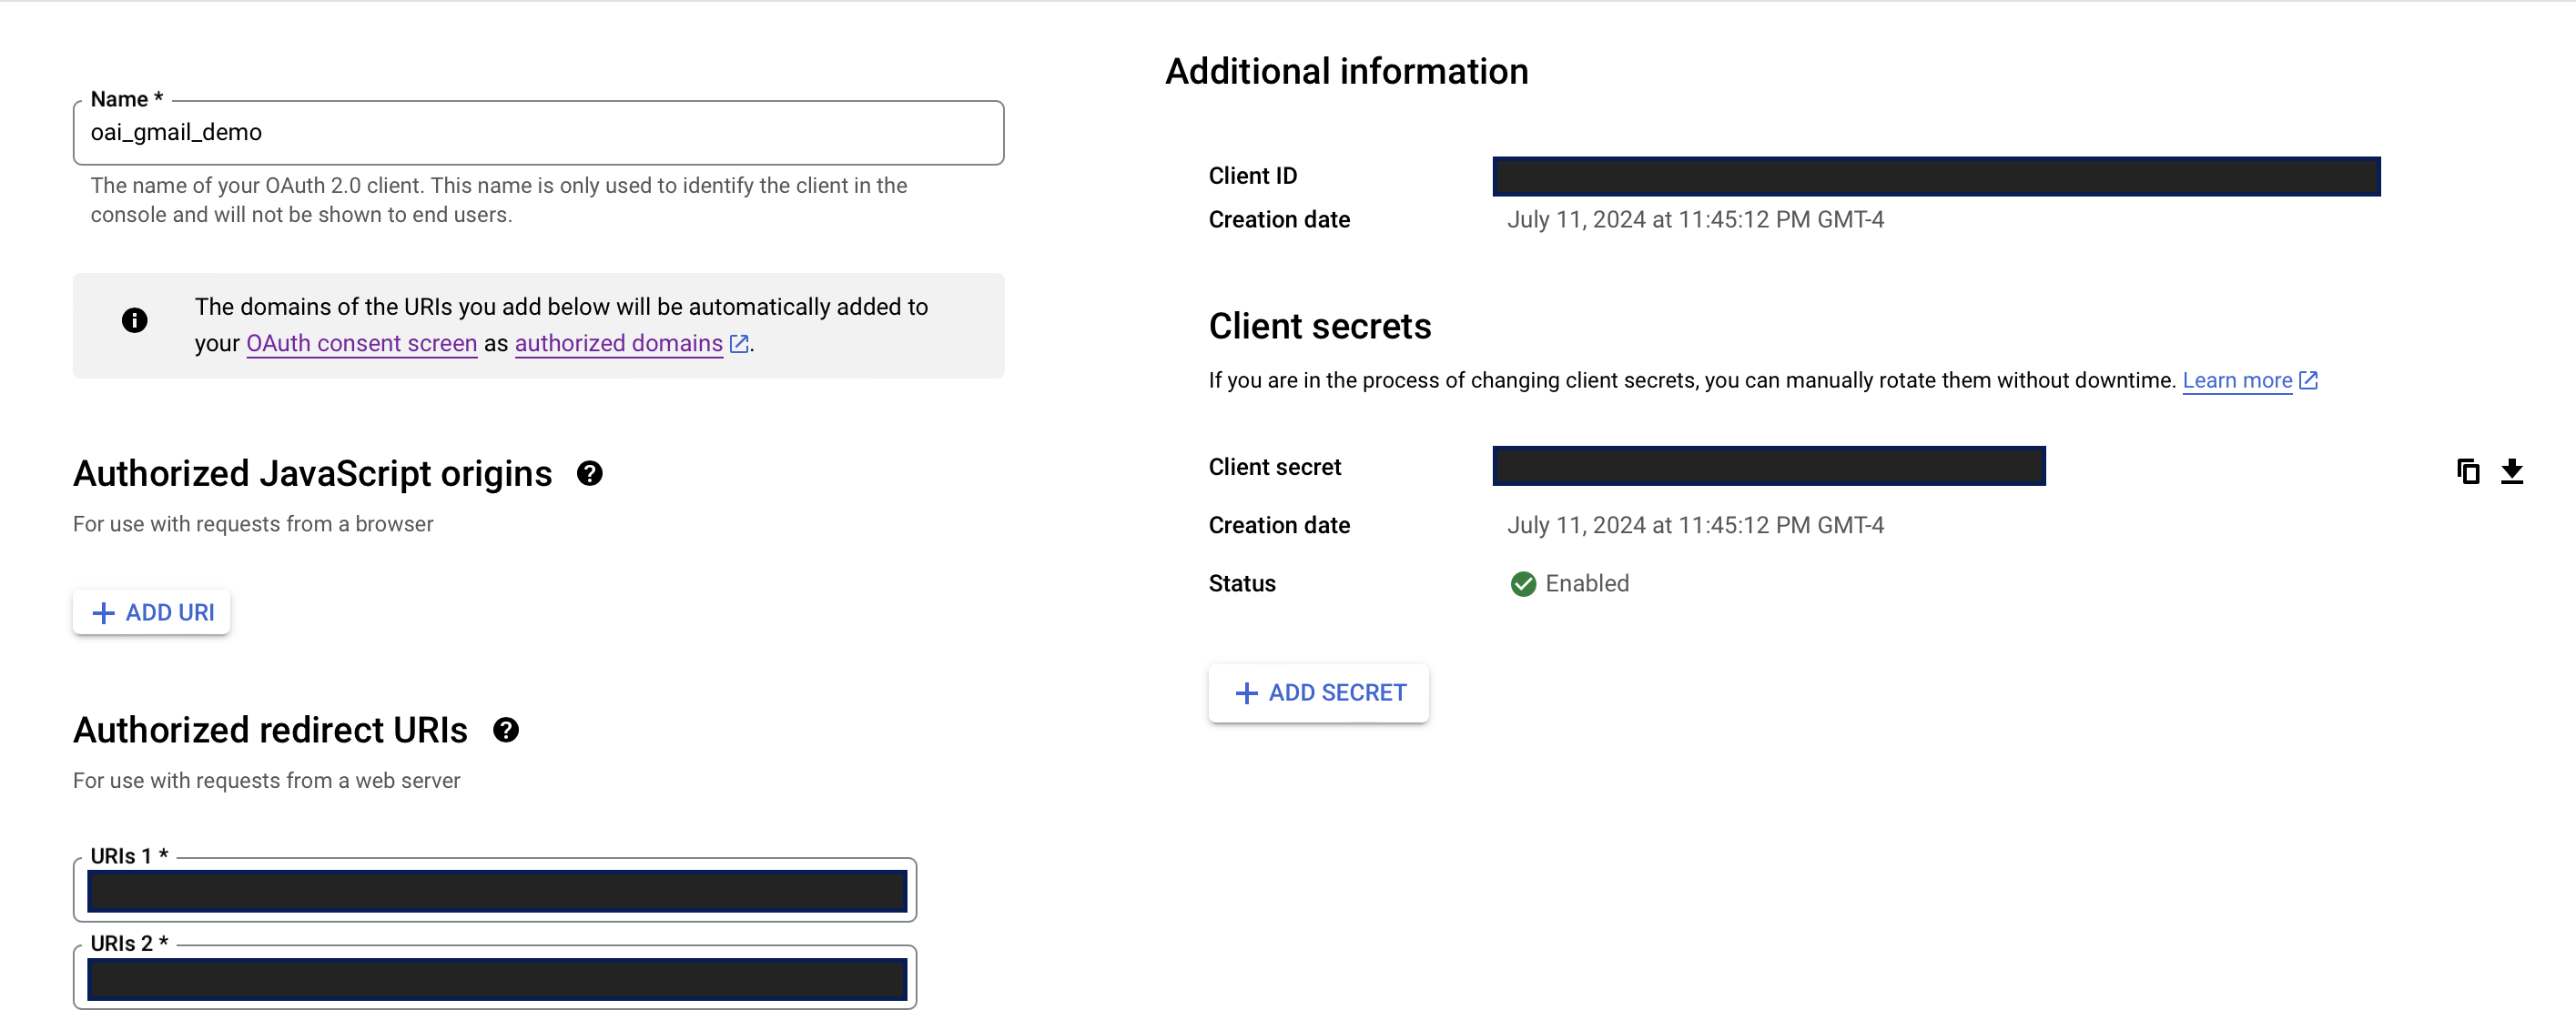Click the info icon in the domains notice
Image resolution: width=2576 pixels, height=1030 pixels.
click(x=135, y=321)
